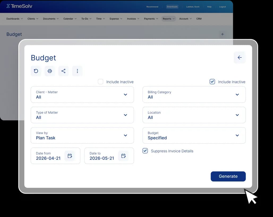Click the refresh/reset icon under Budget
This screenshot has height=217, width=273.
36,71
